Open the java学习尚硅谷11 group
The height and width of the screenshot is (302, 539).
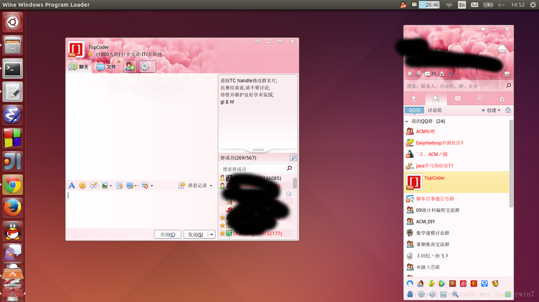[457, 166]
